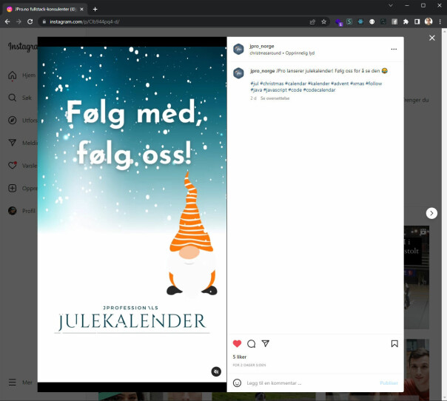Click the jpro_norge username in the caption
This screenshot has width=447, height=401.
pyautogui.click(x=262, y=71)
